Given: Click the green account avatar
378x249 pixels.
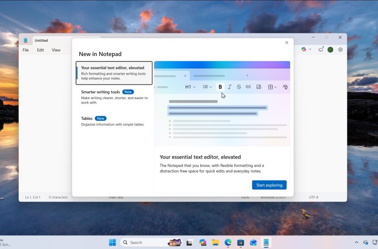Looking at the screenshot, I should [330, 50].
